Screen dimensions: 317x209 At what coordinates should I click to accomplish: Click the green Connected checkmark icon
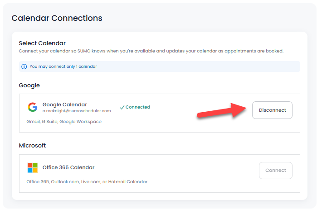(x=122, y=107)
